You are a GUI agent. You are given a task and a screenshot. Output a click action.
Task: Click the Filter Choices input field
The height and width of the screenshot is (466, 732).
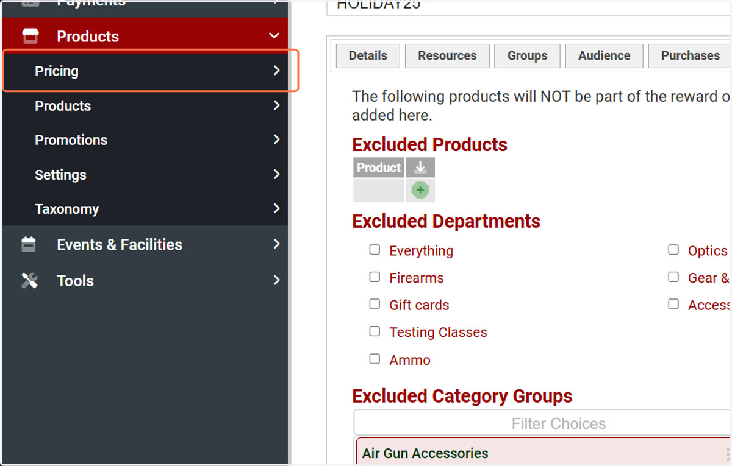point(542,423)
